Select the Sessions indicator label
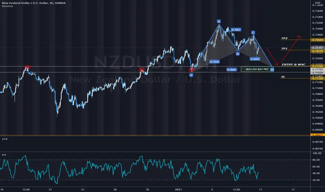 7,6
